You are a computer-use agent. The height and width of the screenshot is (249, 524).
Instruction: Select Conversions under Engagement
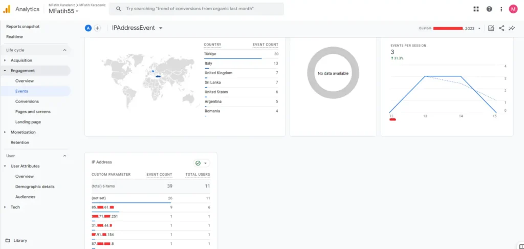pos(27,101)
